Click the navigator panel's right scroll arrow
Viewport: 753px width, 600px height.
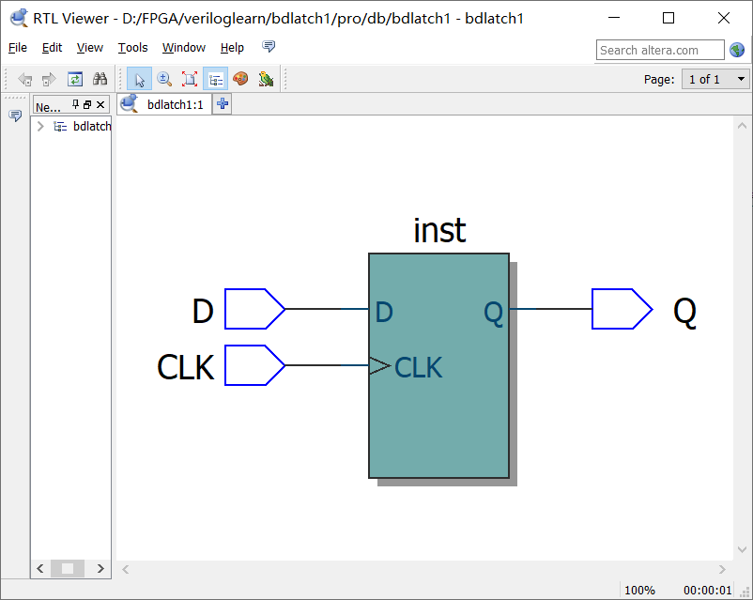(100, 569)
